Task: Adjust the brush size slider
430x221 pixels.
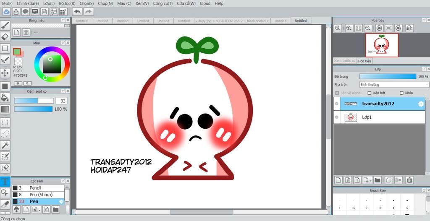Action: click(x=34, y=101)
